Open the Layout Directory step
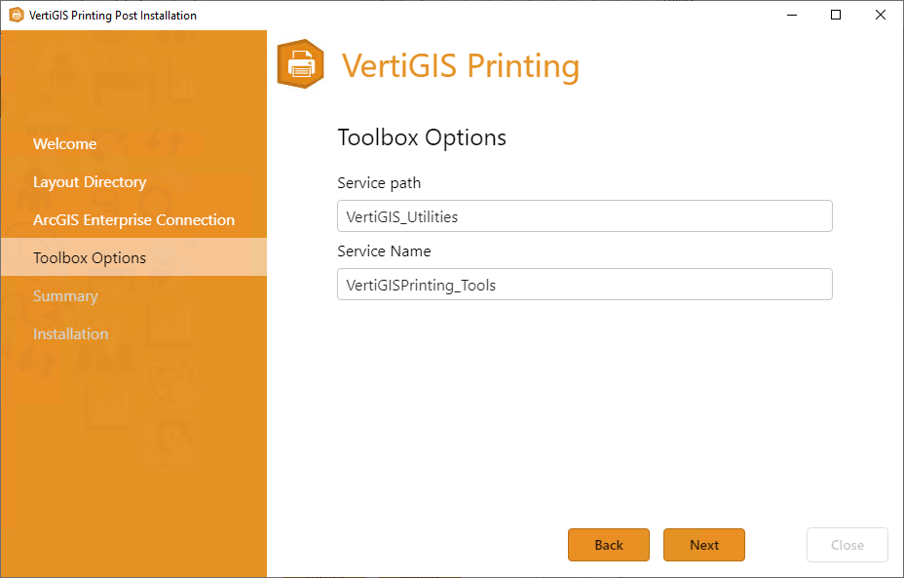 90,181
